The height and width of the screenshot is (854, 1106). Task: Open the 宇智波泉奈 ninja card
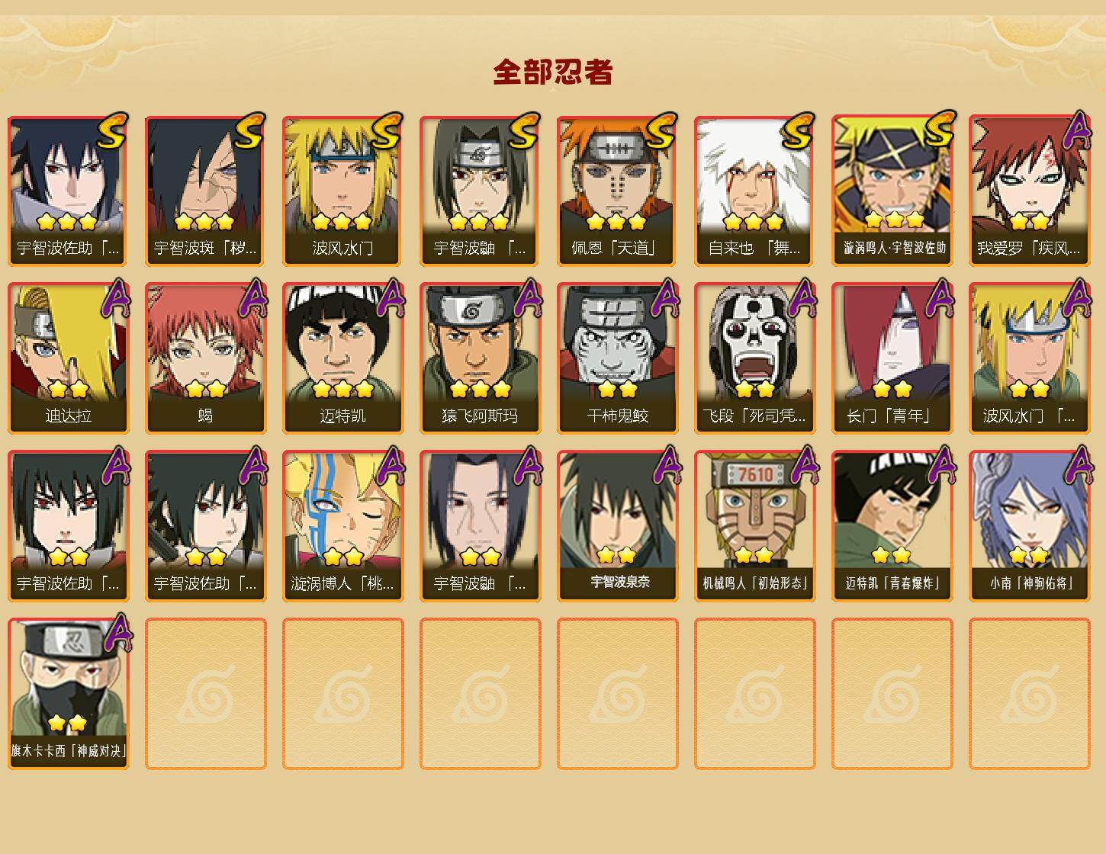[617, 526]
